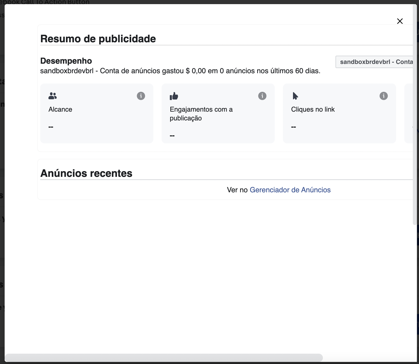
Task: Open the Gerenciador de Anúncios link
Action: 290,190
